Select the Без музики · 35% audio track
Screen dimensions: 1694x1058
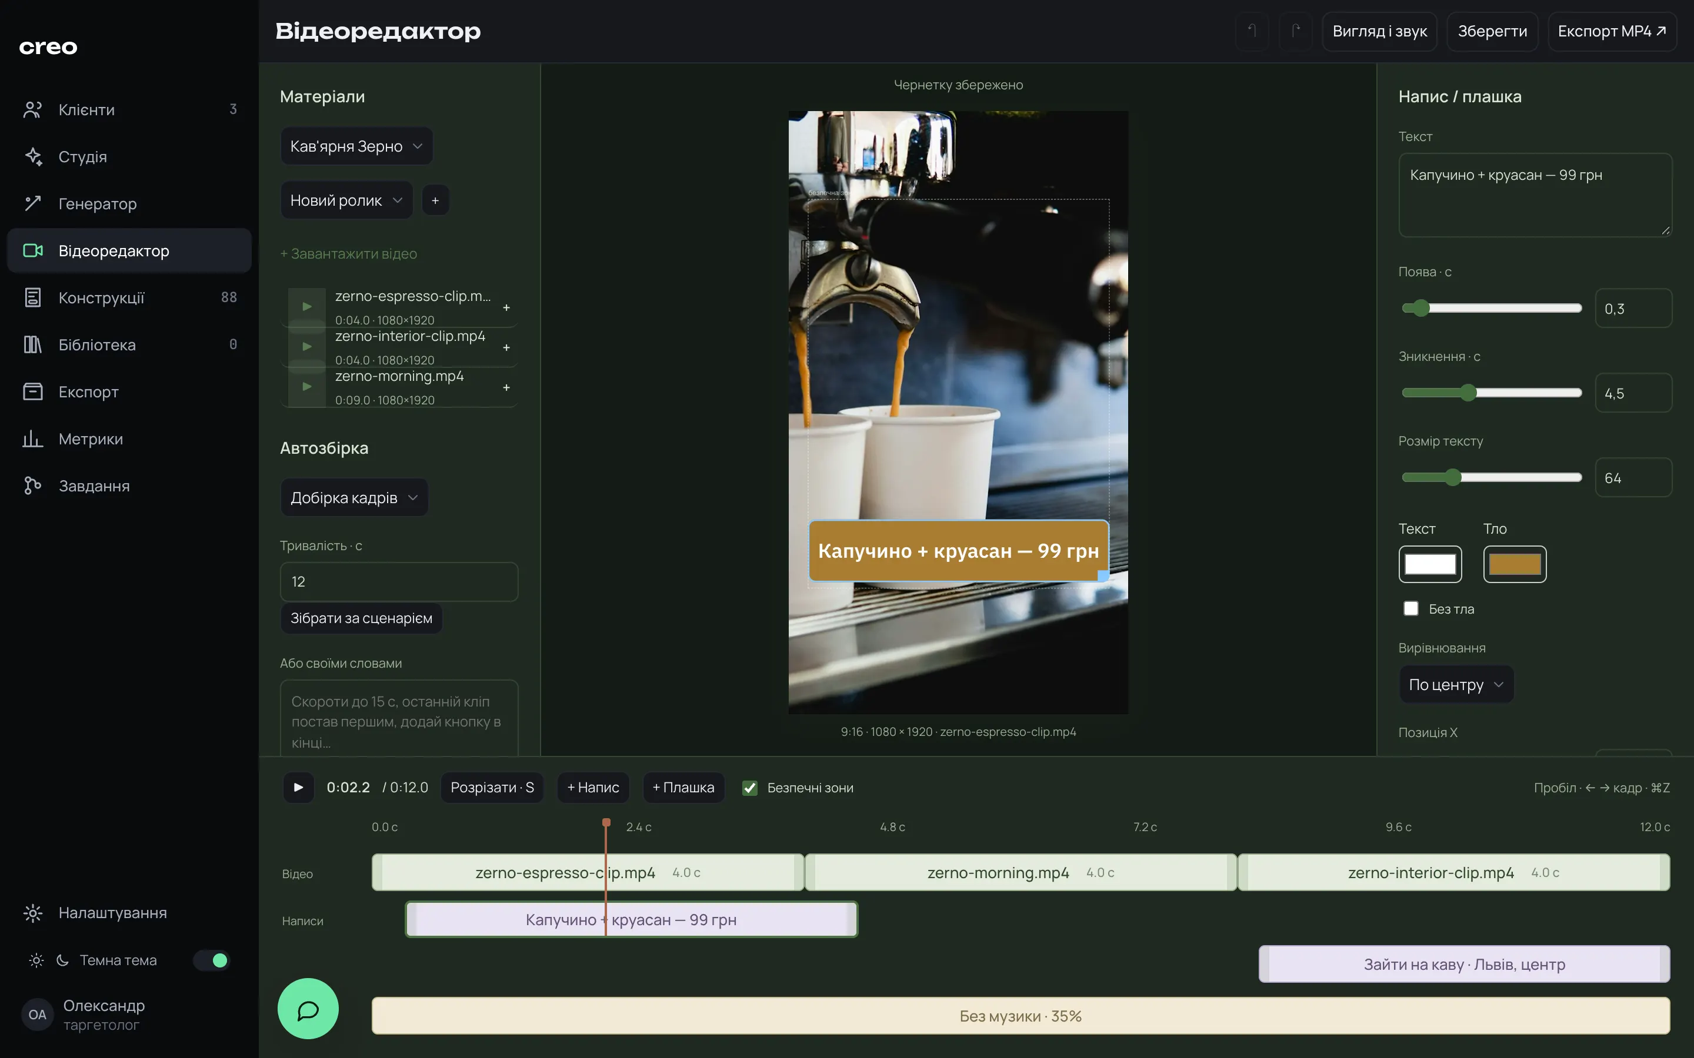point(1021,1016)
